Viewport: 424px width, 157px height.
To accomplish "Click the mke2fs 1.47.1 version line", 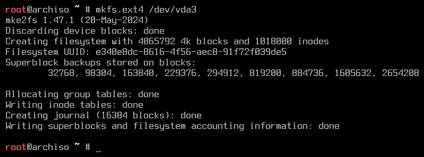I will [77, 20].
